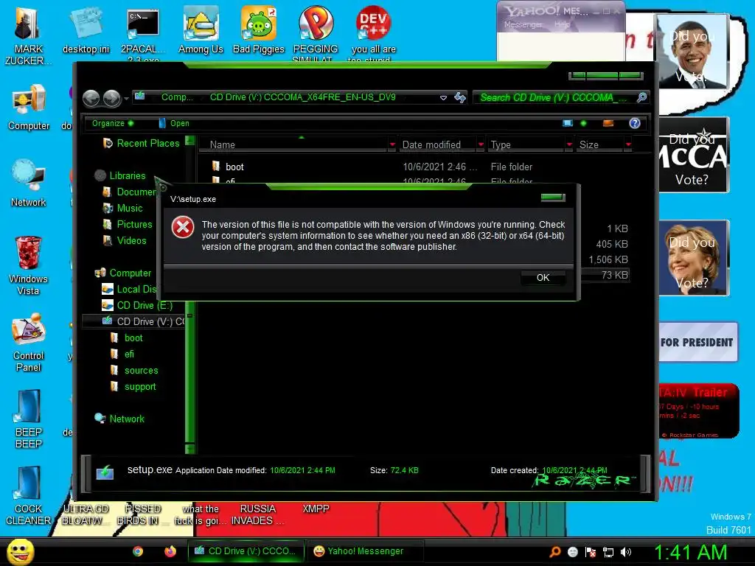Click the volume speaker tray icon

click(625, 552)
